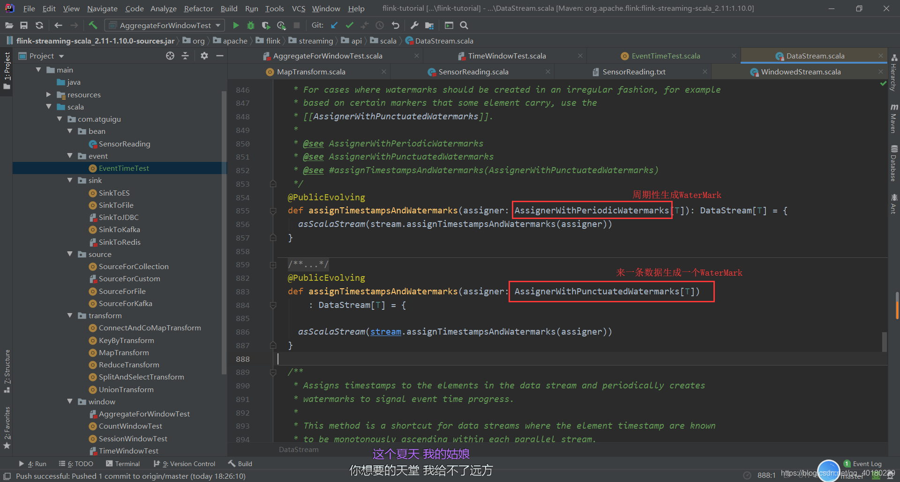The image size is (900, 482).
Task: Collapse all in Project panel
Action: [x=185, y=56]
